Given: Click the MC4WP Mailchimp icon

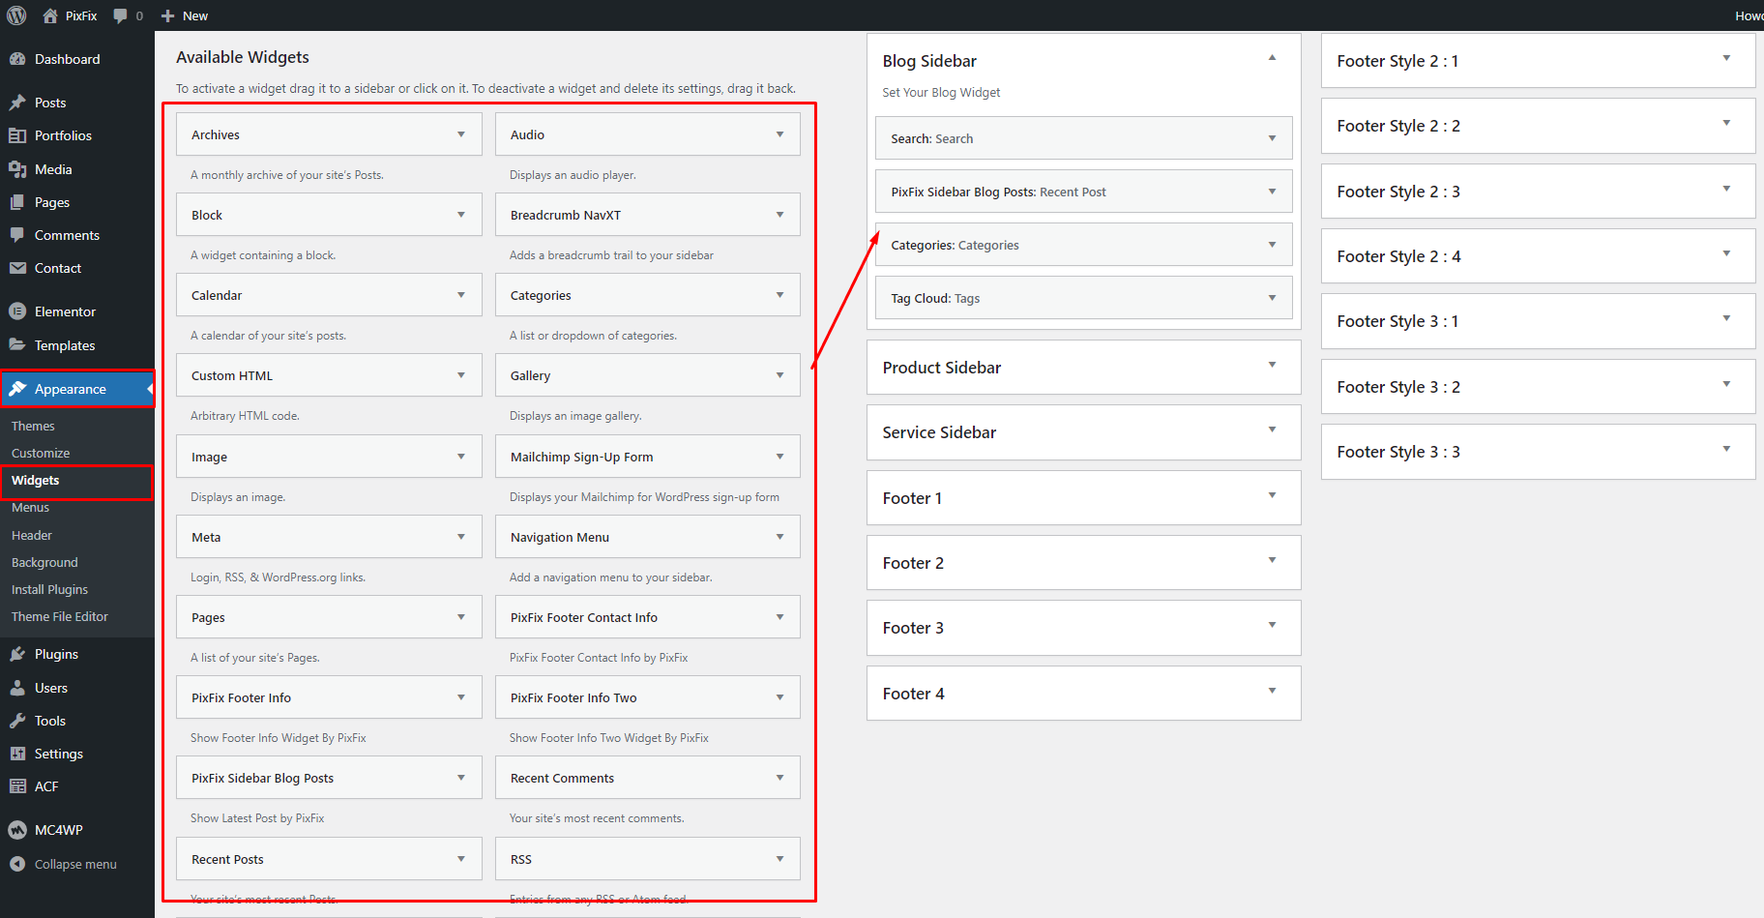Looking at the screenshot, I should point(17,830).
